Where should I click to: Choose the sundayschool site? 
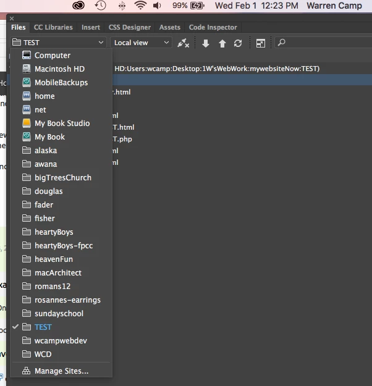click(x=61, y=313)
